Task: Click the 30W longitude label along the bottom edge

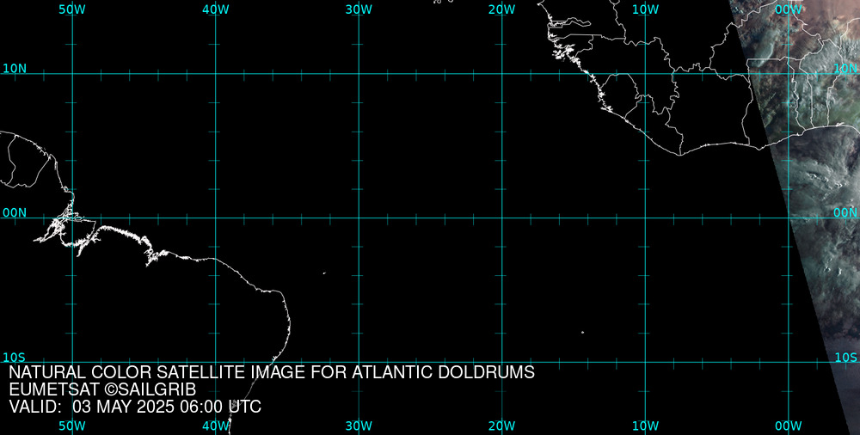Action: 359,426
